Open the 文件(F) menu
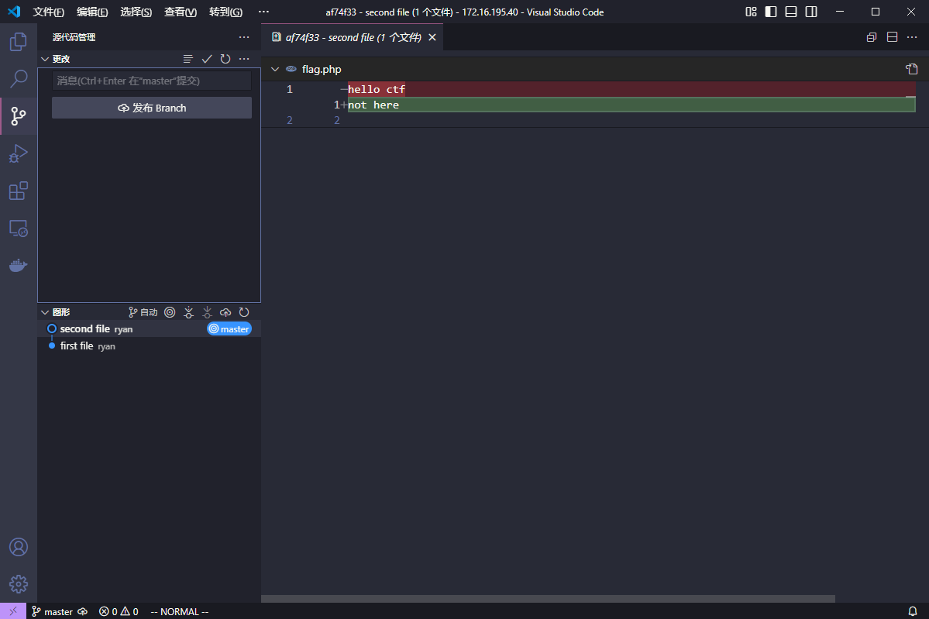The image size is (929, 619). tap(48, 12)
